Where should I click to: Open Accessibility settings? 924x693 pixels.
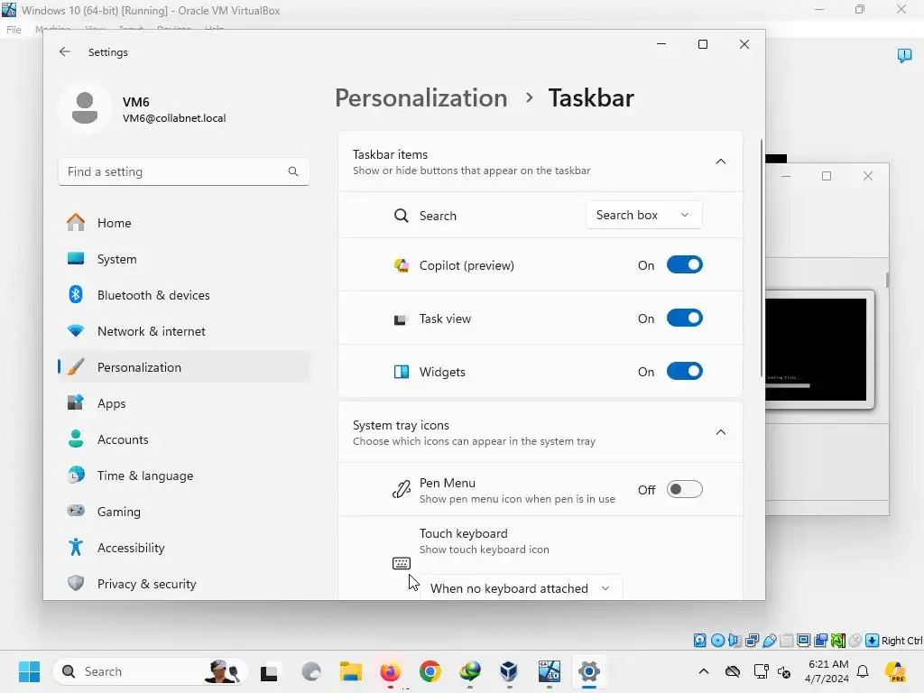[184, 548]
